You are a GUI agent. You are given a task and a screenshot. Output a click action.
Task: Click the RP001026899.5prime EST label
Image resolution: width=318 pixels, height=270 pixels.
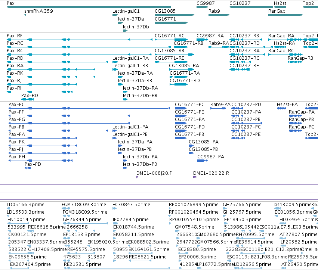(194, 205)
